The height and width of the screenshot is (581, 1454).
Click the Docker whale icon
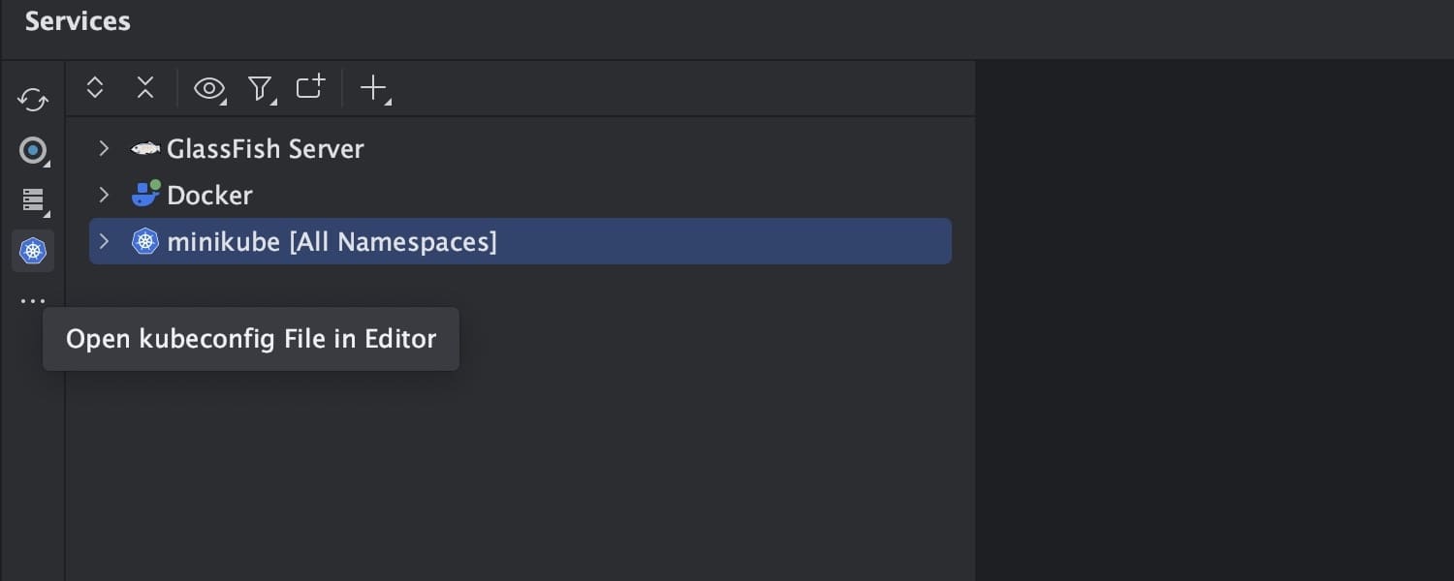coord(143,194)
